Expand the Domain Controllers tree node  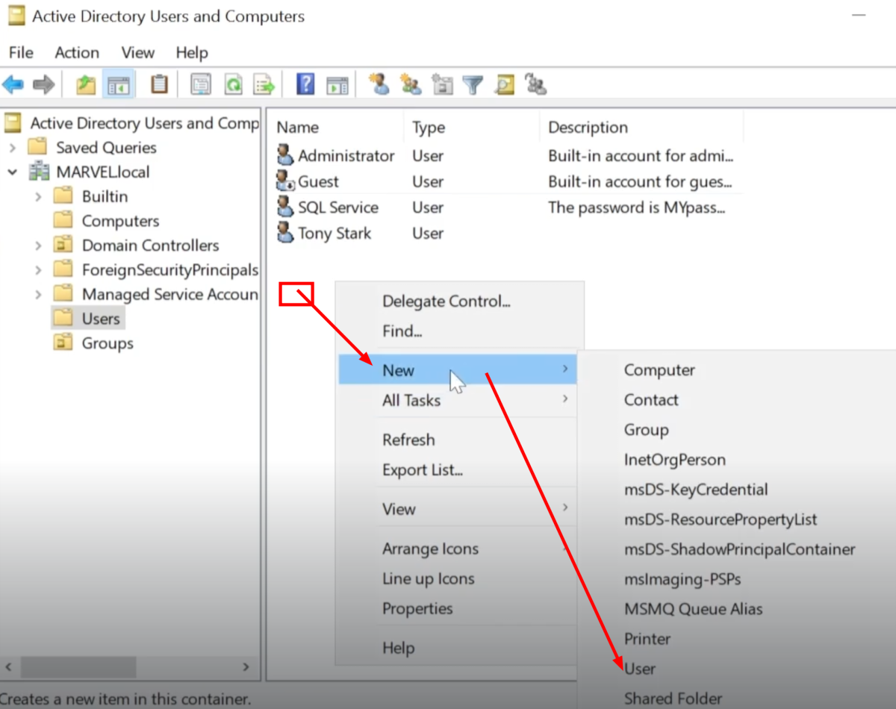pyautogui.click(x=38, y=246)
